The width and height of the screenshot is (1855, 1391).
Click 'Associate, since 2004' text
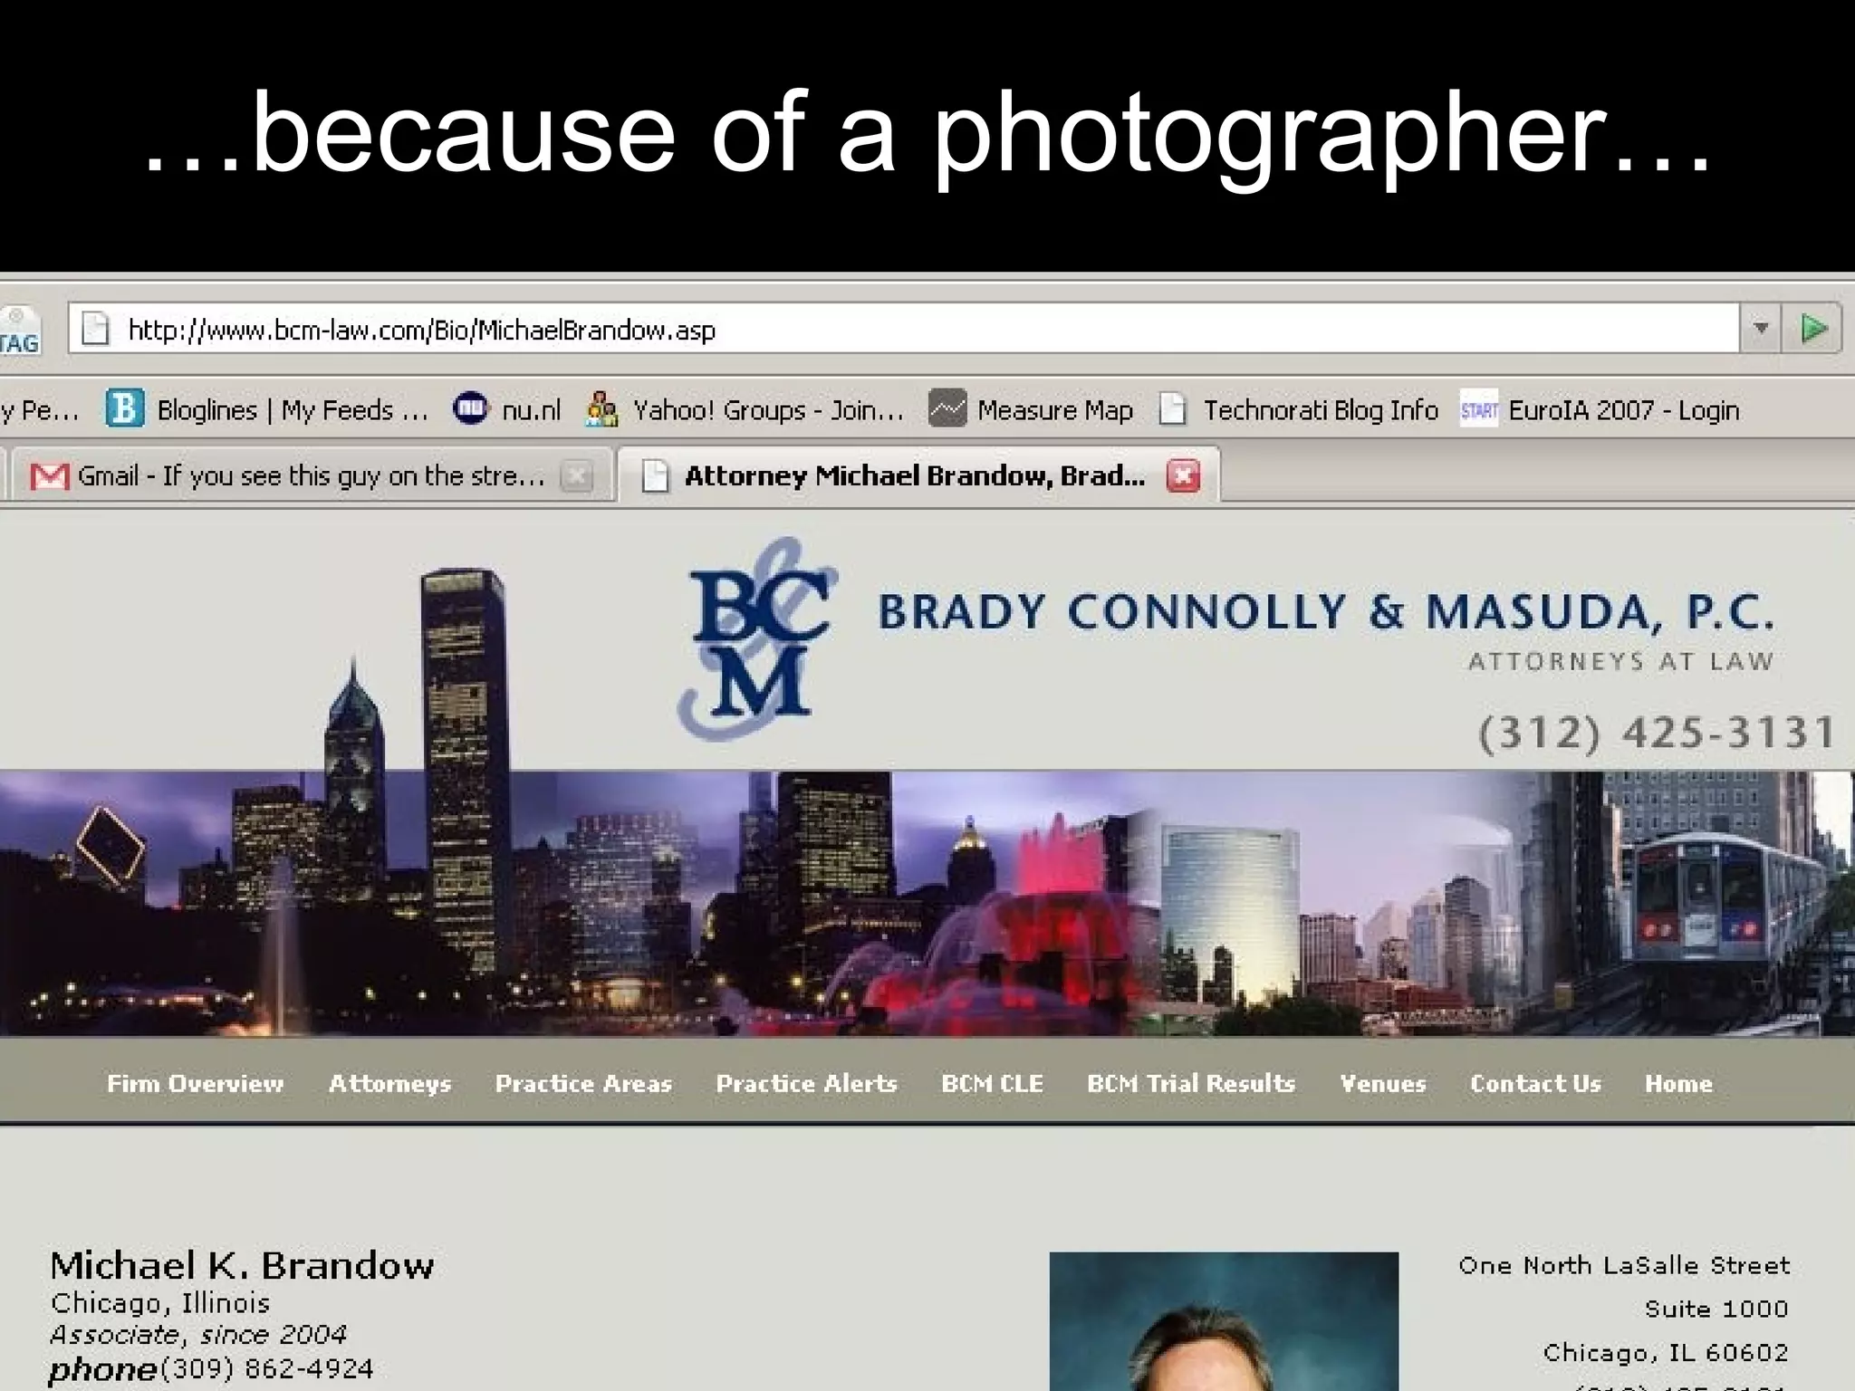point(198,1334)
